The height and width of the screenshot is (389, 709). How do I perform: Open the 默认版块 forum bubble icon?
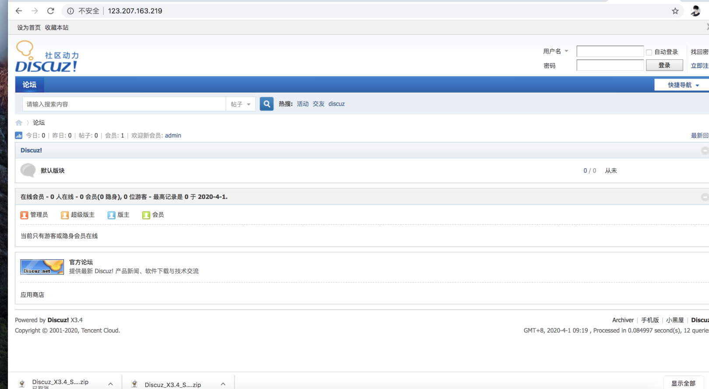[28, 170]
